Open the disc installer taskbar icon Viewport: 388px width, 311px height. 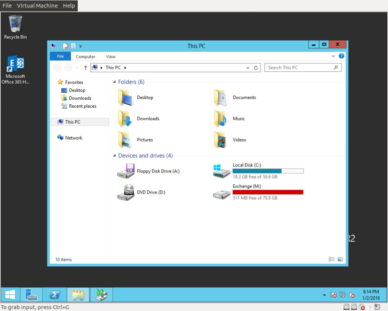click(102, 295)
